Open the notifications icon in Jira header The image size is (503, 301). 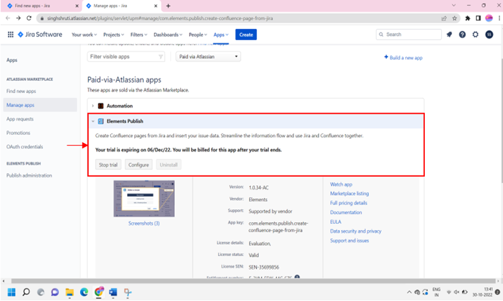[x=449, y=34]
